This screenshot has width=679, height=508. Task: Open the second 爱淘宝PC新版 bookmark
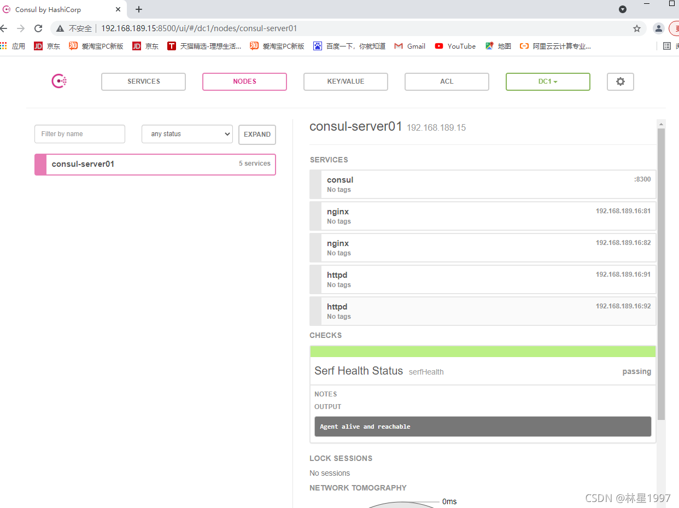click(x=277, y=46)
